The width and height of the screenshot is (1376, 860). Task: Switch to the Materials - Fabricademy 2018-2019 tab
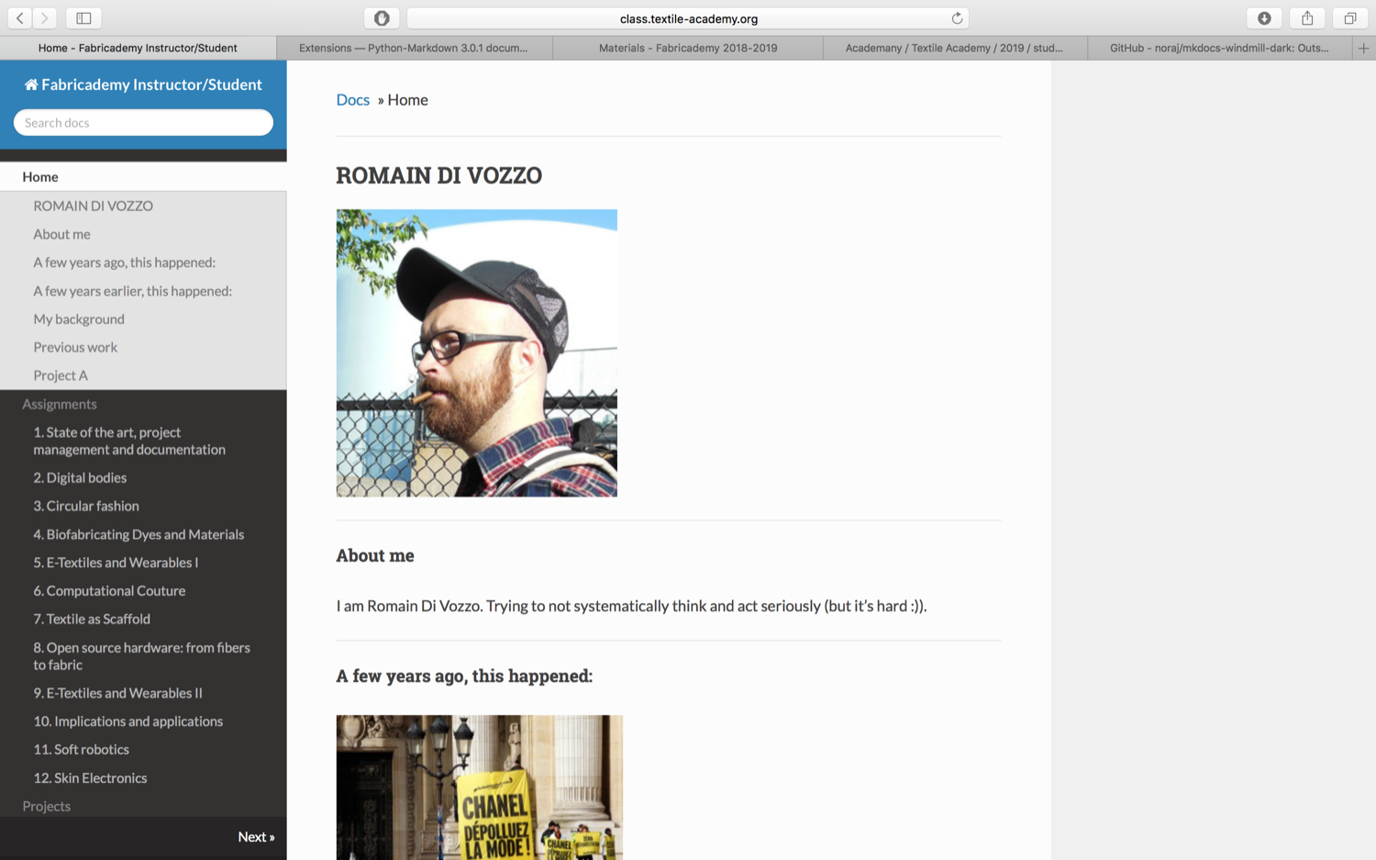point(687,48)
